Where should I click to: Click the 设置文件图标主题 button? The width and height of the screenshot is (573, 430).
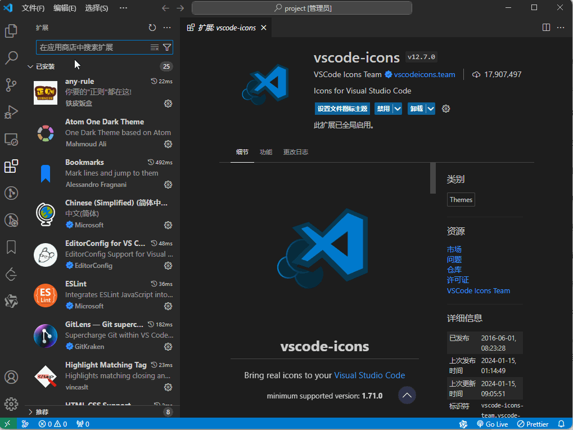pos(342,109)
